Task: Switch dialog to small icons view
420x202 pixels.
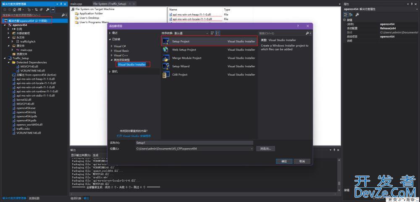Action: pyautogui.click(x=212, y=33)
